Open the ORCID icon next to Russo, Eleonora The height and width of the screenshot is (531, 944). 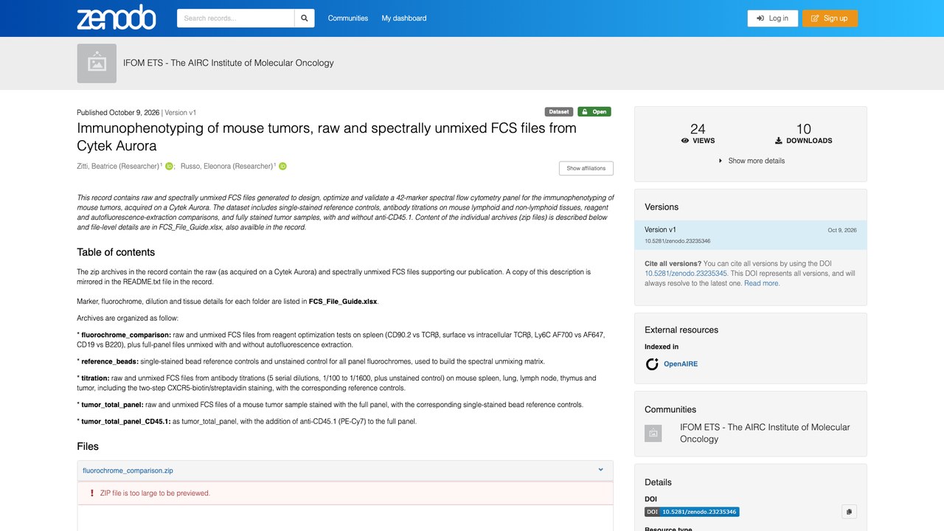(x=282, y=167)
